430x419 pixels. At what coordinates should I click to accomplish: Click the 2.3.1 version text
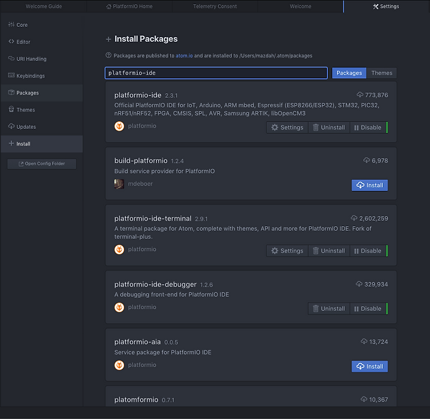tap(171, 95)
